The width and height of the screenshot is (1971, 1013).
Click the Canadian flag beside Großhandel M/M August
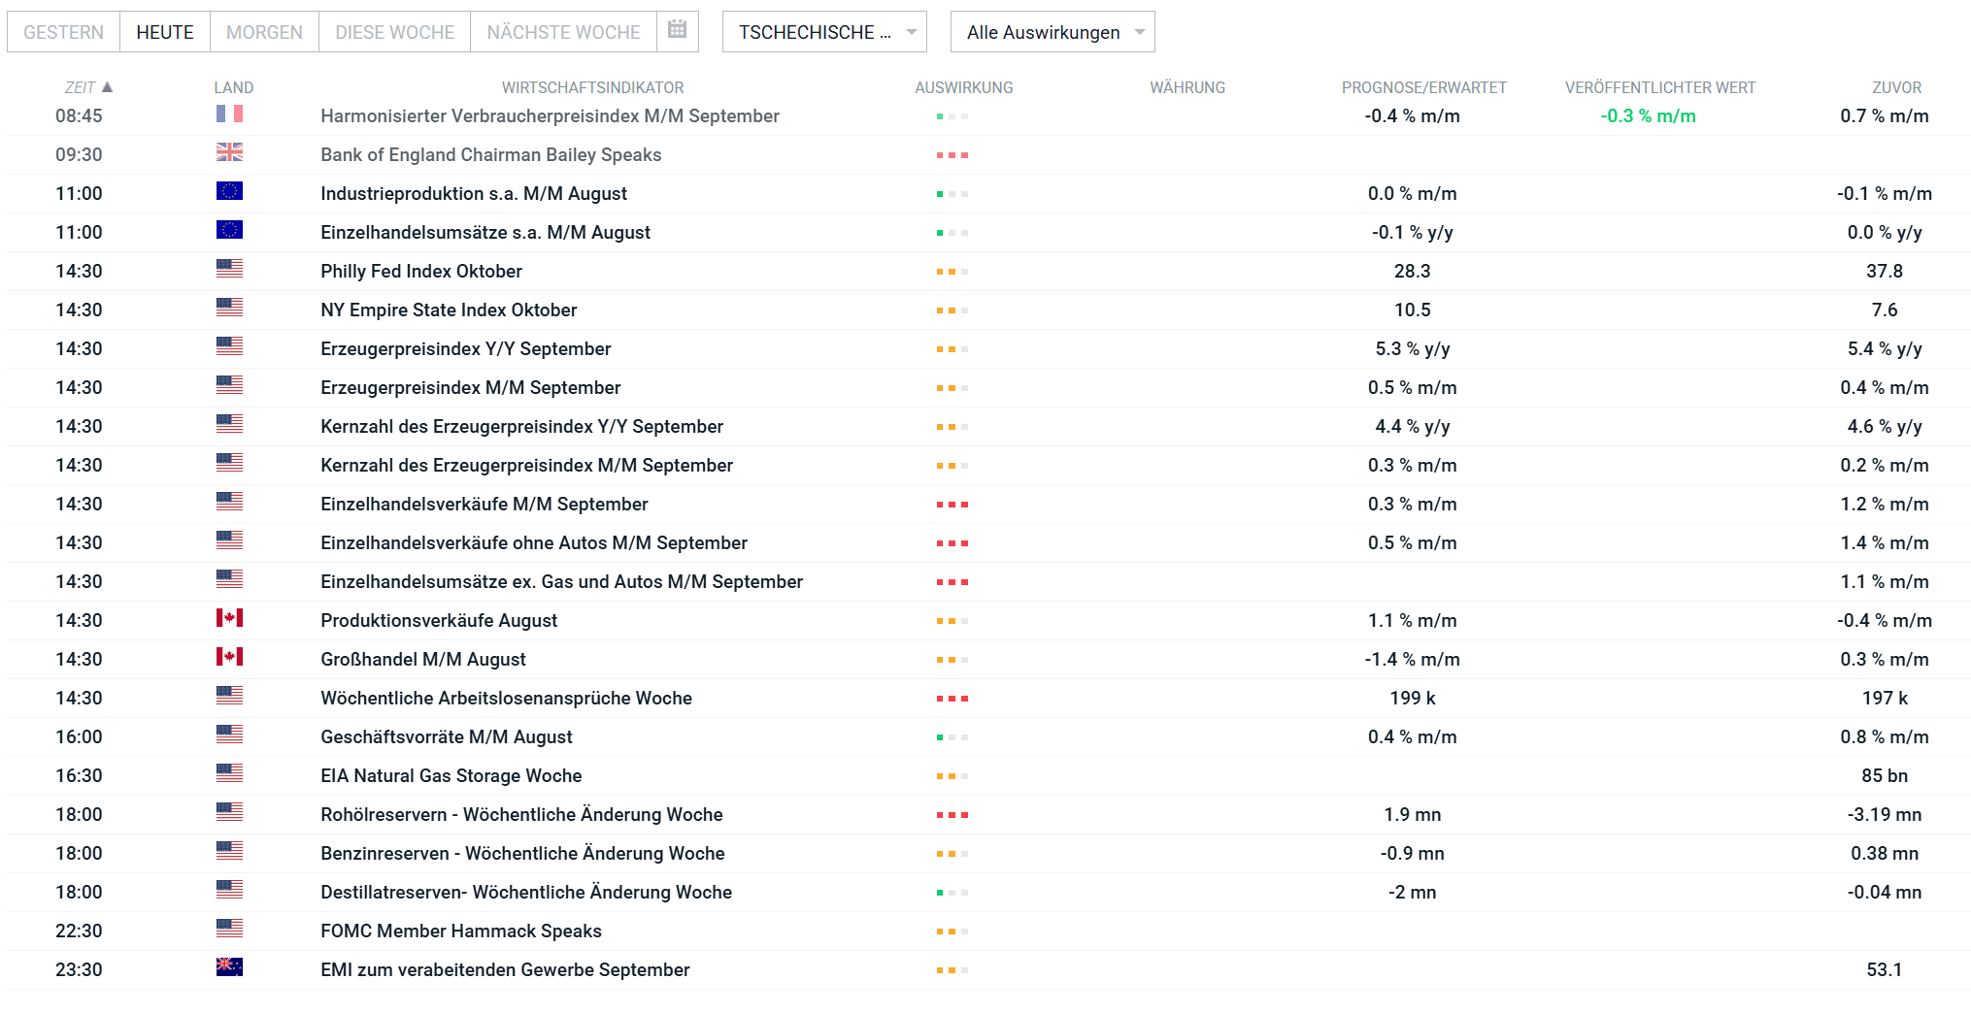(229, 658)
